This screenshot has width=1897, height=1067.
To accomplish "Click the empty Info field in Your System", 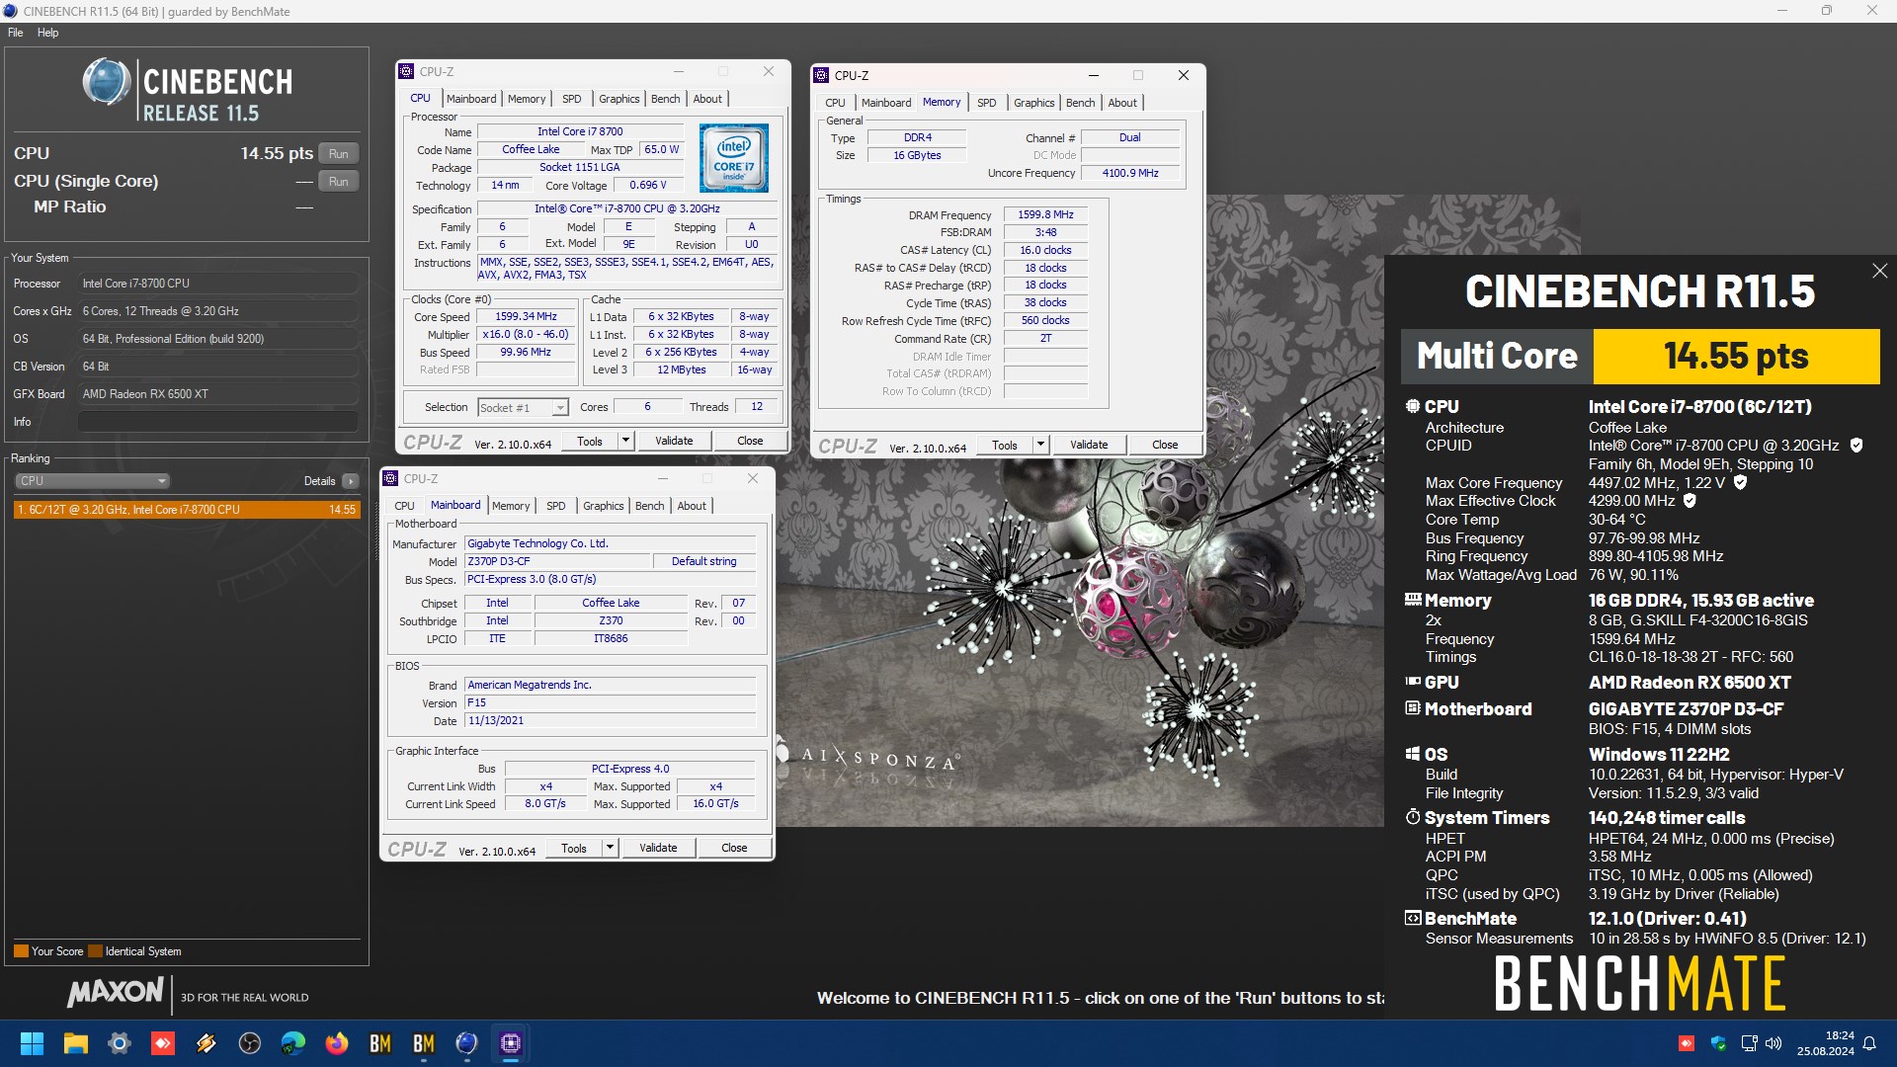I will click(x=217, y=422).
